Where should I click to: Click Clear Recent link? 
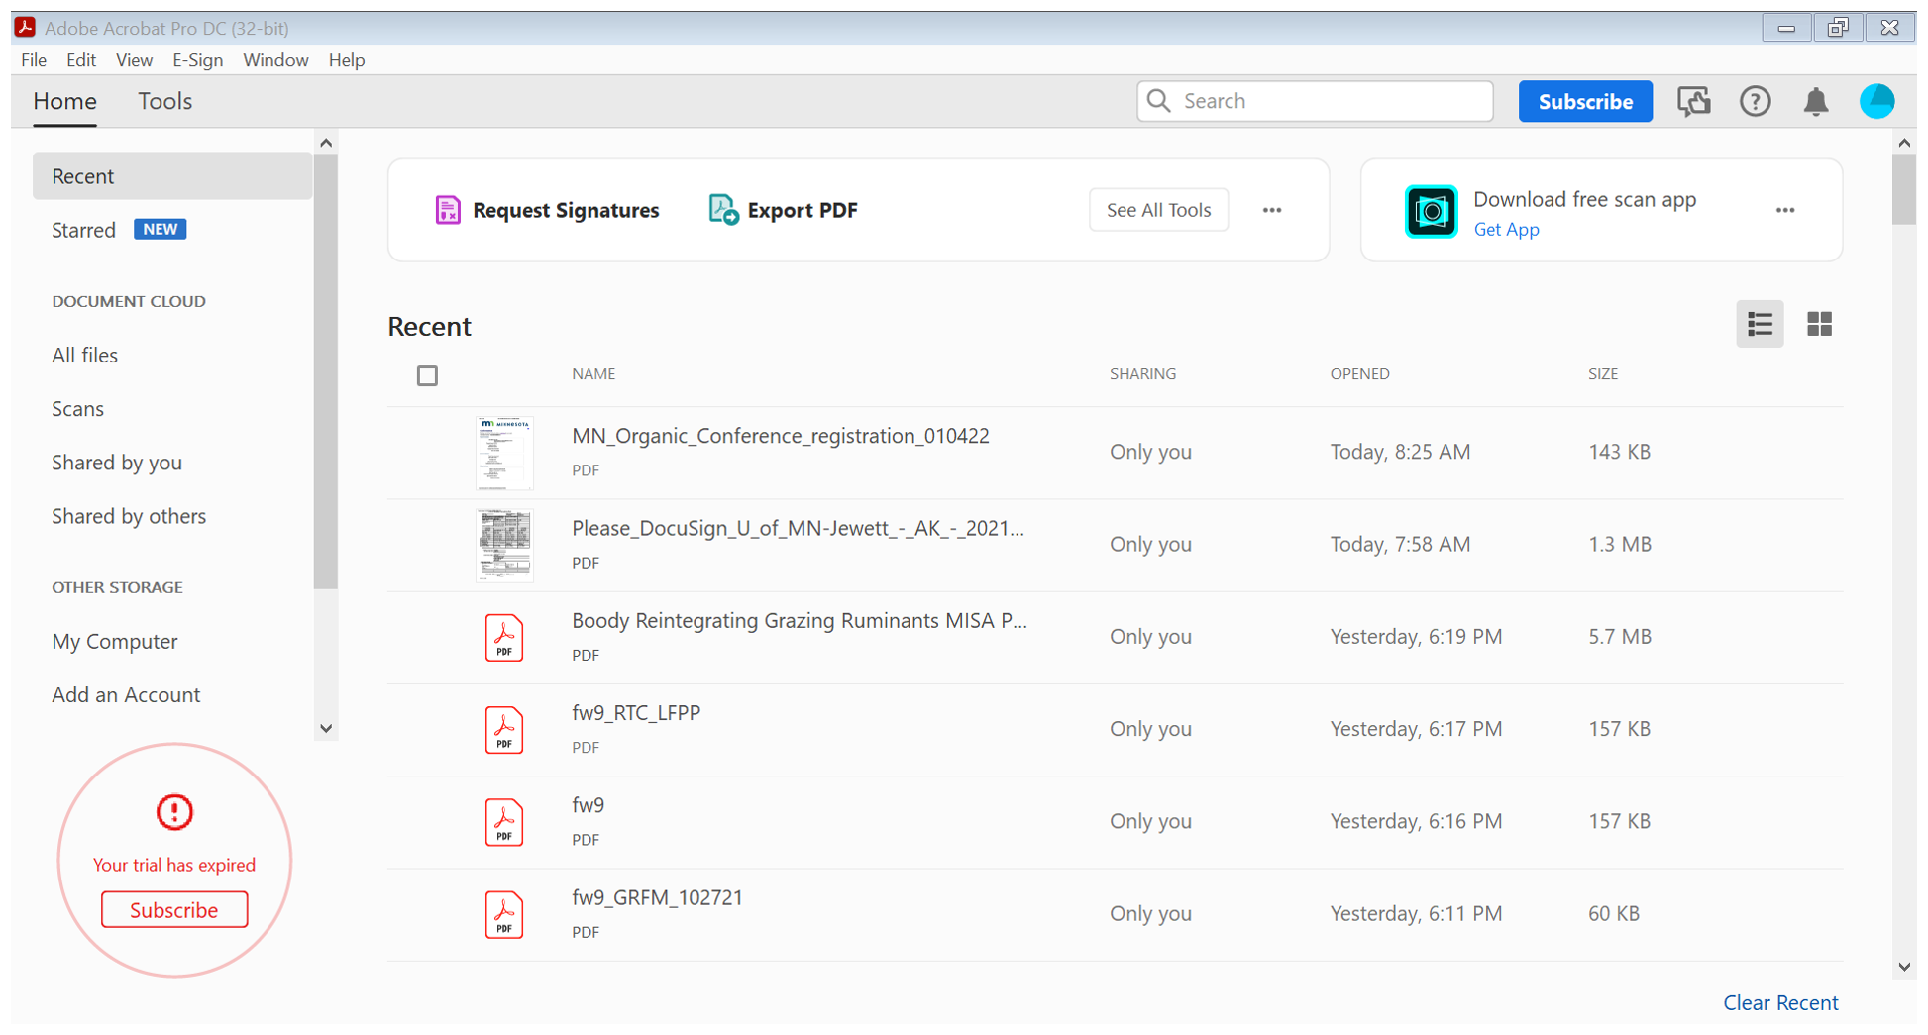[x=1780, y=1002]
